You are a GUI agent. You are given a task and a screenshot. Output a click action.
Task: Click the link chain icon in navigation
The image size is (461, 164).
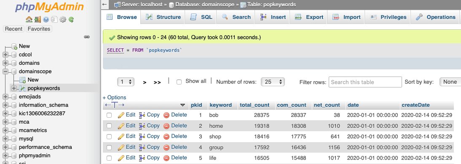(x=87, y=37)
